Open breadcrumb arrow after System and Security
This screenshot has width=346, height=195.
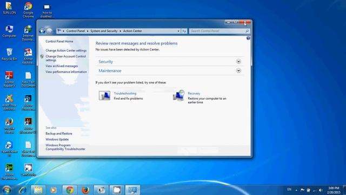point(121,31)
